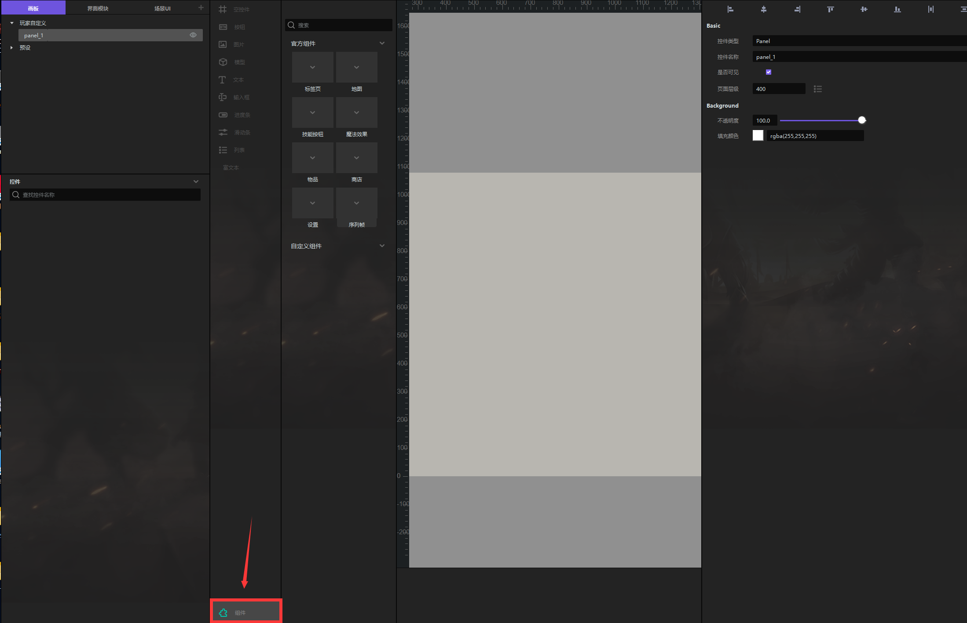Click the light panel on canvas
The width and height of the screenshot is (967, 623).
click(555, 324)
